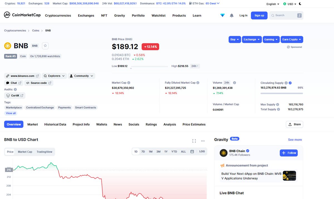Screen dimensions: 334x199
Task: Open chart more options menu
Action: [x=203, y=141]
